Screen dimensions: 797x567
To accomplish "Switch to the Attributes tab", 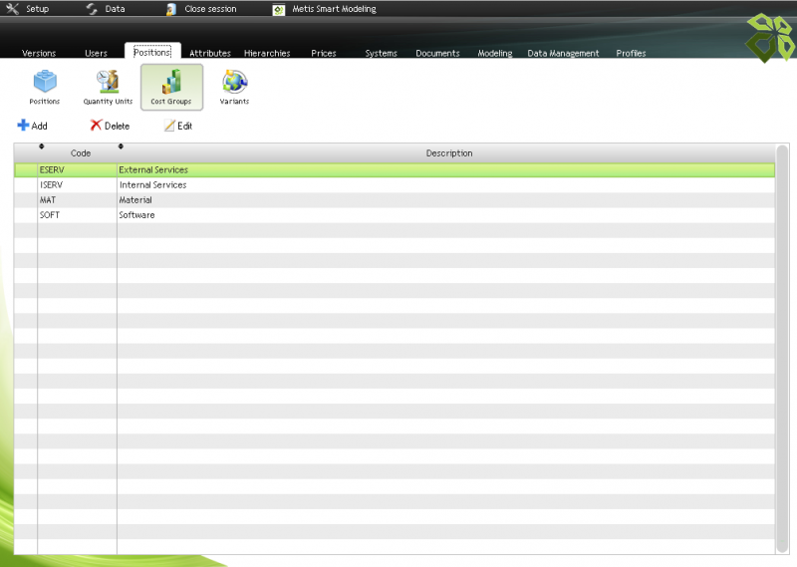I will (210, 53).
